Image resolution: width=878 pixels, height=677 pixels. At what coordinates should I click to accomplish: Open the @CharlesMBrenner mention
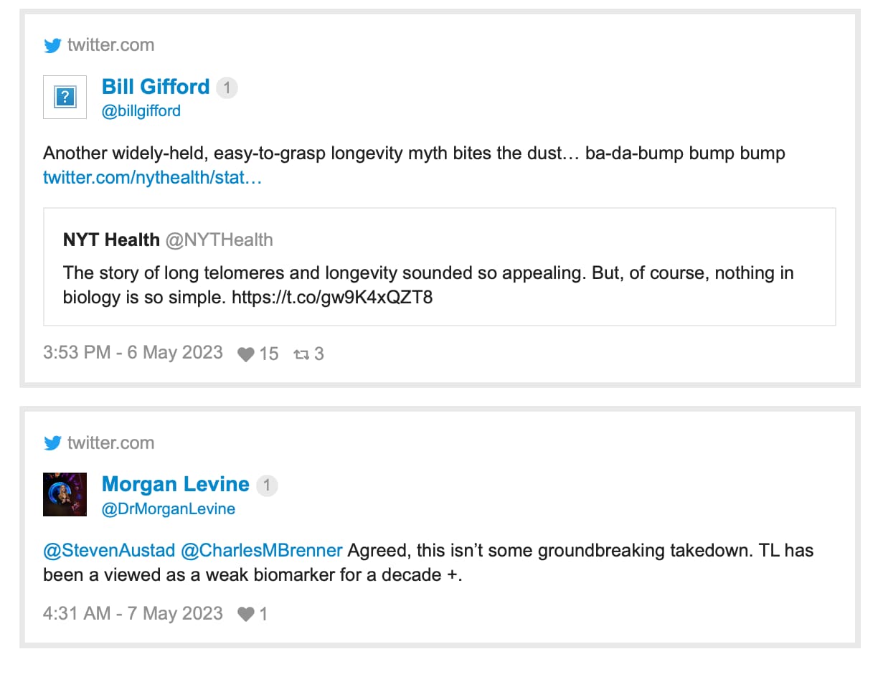click(262, 551)
